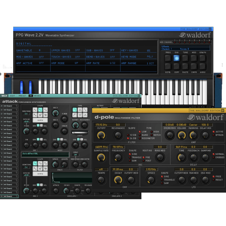The image size is (226, 226).
Task: Select square wave shape in Attack OSC 1
Action: 46,110
